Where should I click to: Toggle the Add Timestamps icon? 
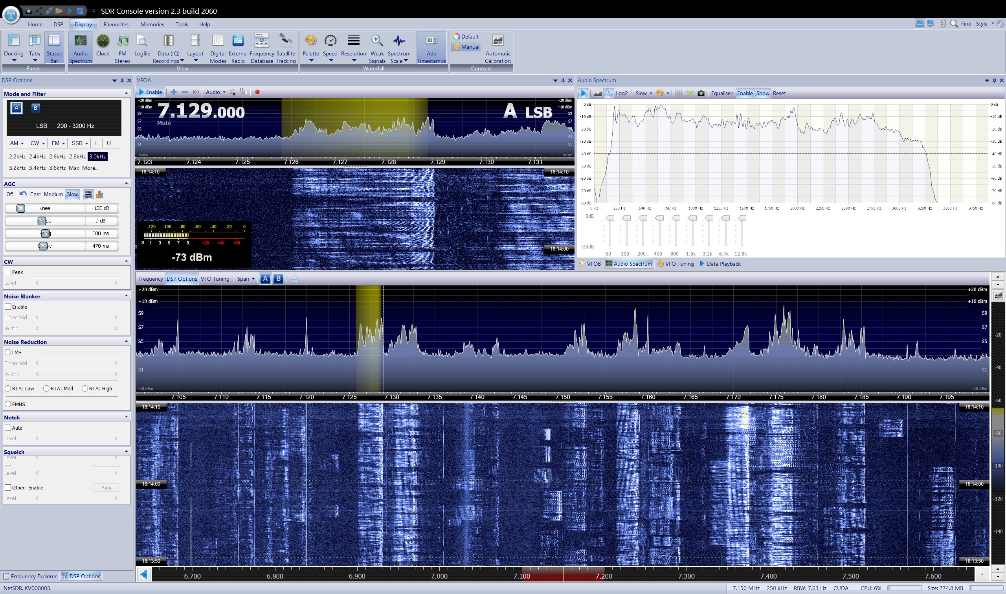(431, 48)
